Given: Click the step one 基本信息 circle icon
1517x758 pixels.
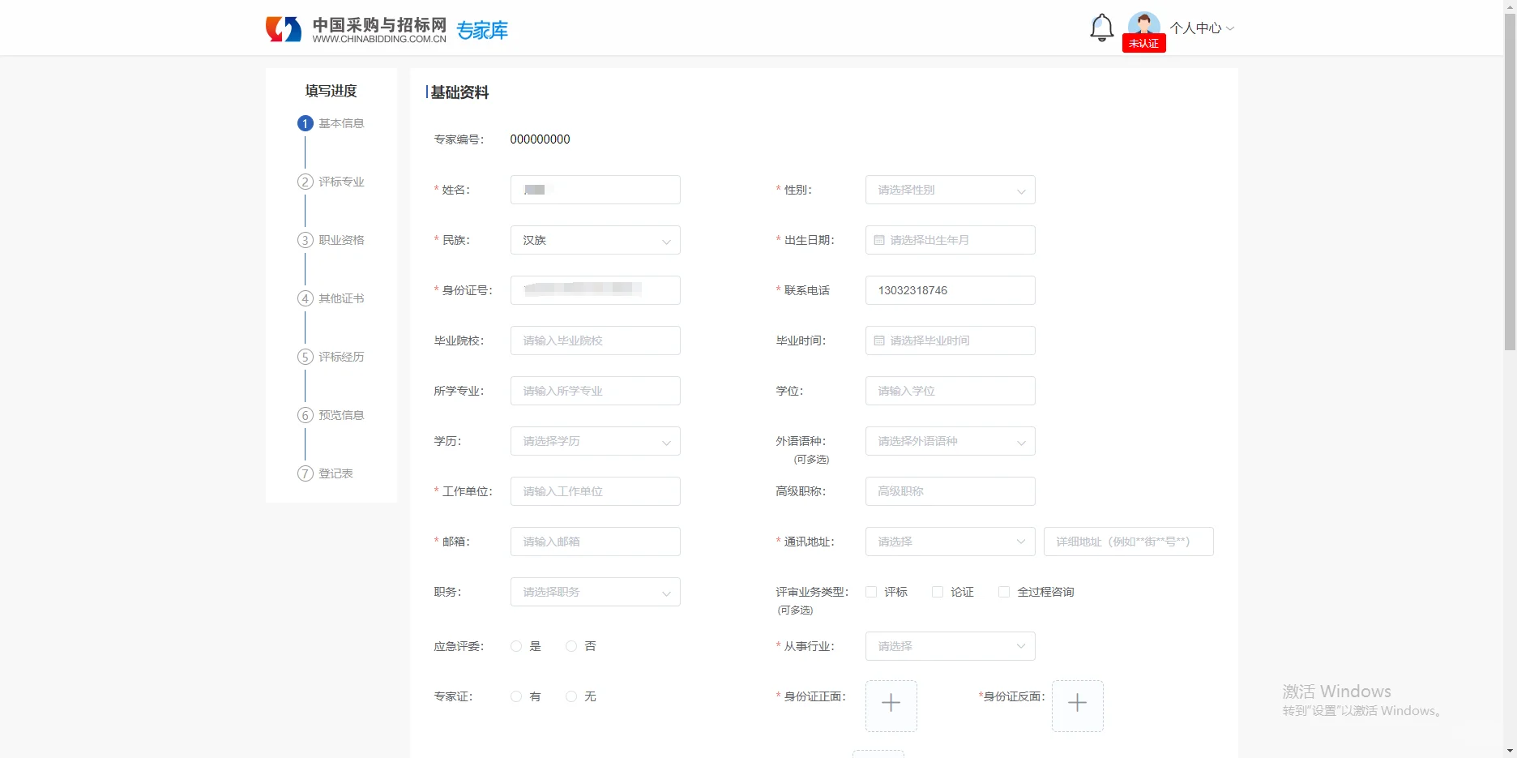Looking at the screenshot, I should 305,123.
